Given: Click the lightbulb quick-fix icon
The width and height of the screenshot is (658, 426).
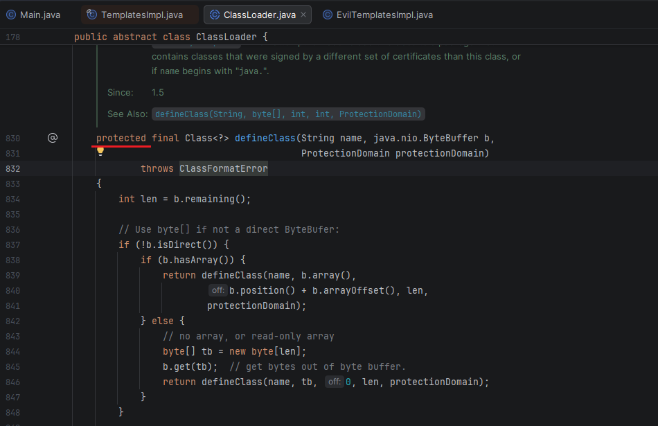Looking at the screenshot, I should (100, 151).
